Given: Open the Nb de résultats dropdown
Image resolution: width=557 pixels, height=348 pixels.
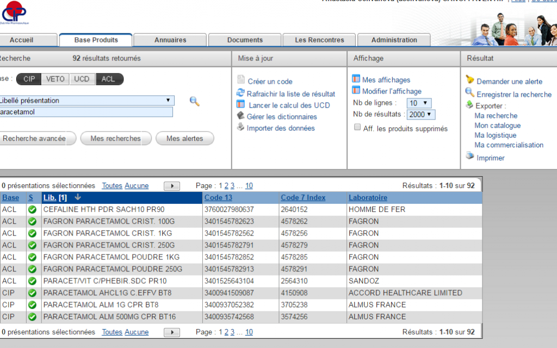Looking at the screenshot, I should [x=421, y=114].
